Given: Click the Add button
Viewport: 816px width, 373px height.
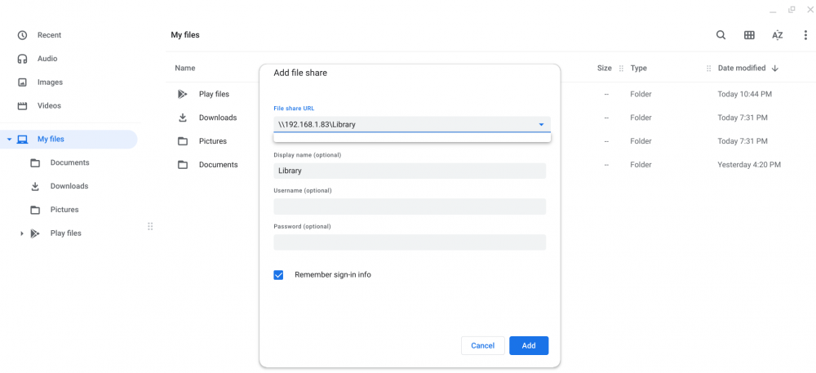Looking at the screenshot, I should 529,345.
